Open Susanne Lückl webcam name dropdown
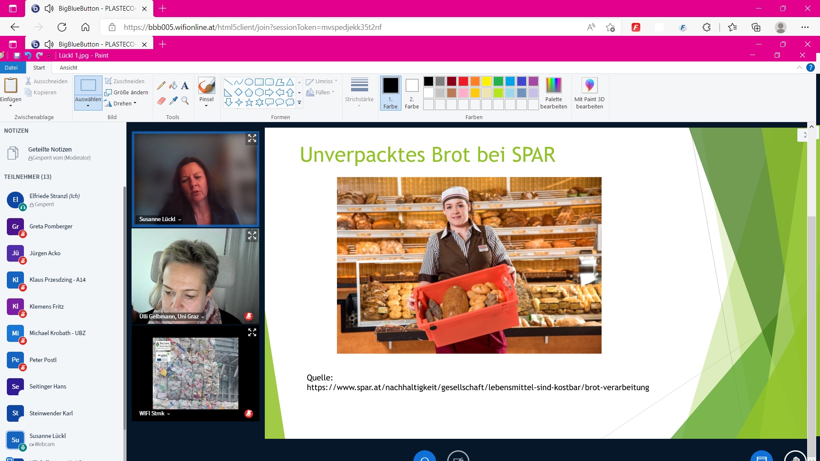Screen dimensions: 820x461 (x=160, y=219)
